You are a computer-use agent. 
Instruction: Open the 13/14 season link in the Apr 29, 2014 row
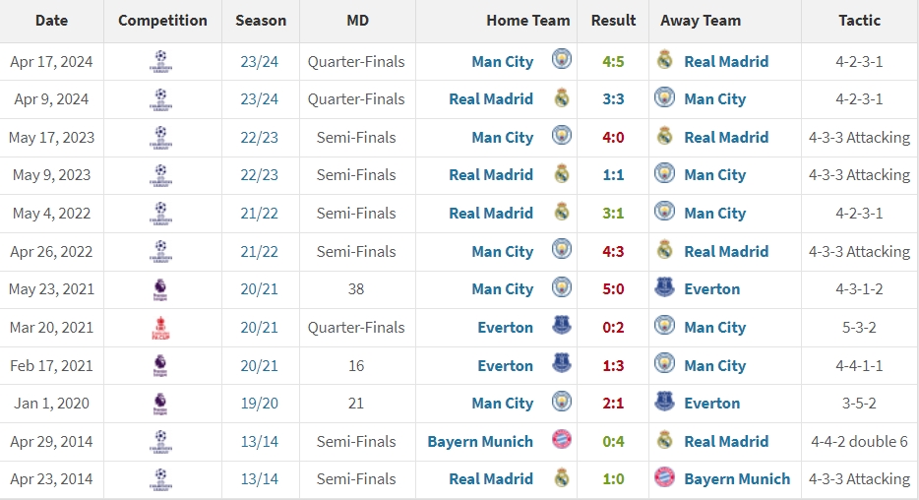[x=259, y=441]
